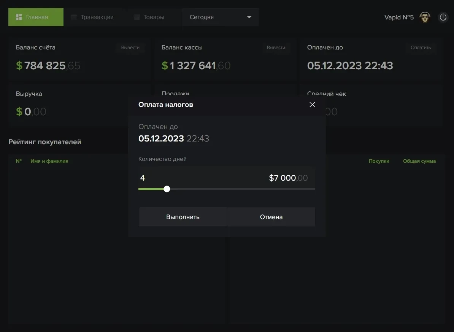Switch to the Транзакции tab
Screen dimensions: 454x332
[x=92, y=17]
